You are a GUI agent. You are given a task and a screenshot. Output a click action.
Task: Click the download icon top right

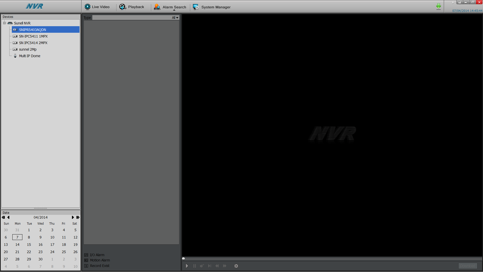coord(438,6)
